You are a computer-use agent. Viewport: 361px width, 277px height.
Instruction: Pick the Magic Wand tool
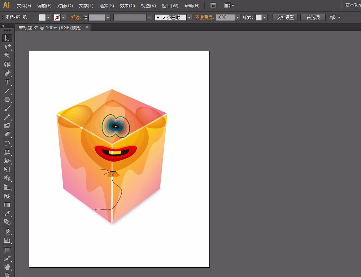coord(7,56)
